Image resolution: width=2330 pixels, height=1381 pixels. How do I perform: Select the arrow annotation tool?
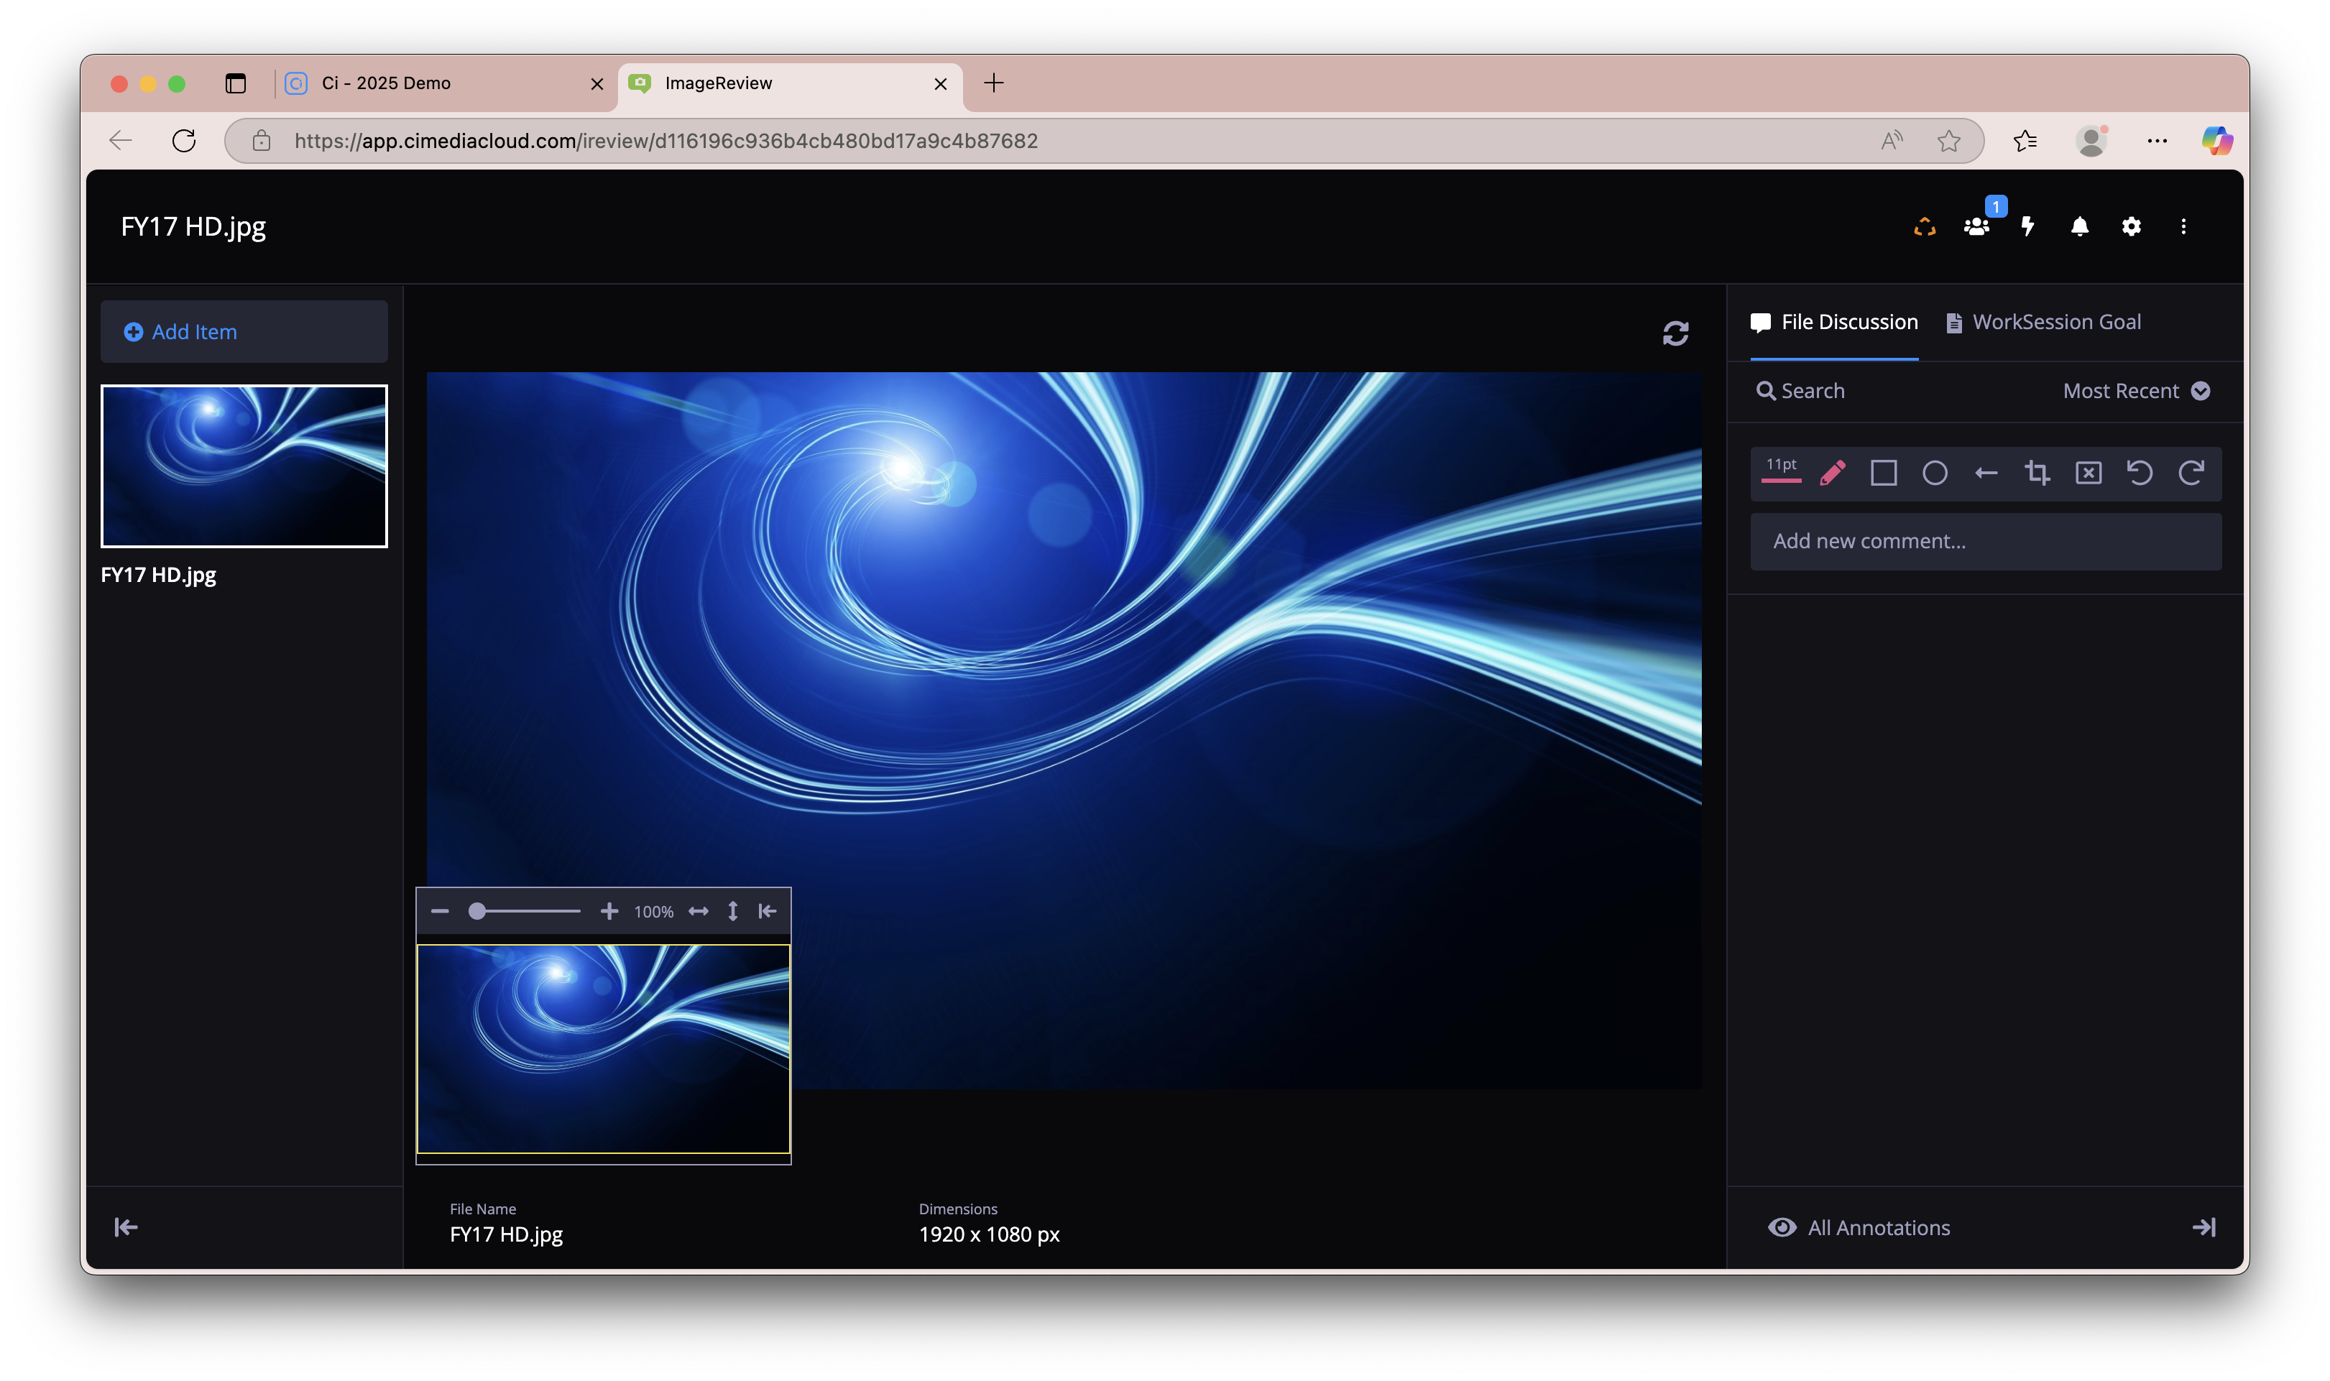click(1986, 473)
